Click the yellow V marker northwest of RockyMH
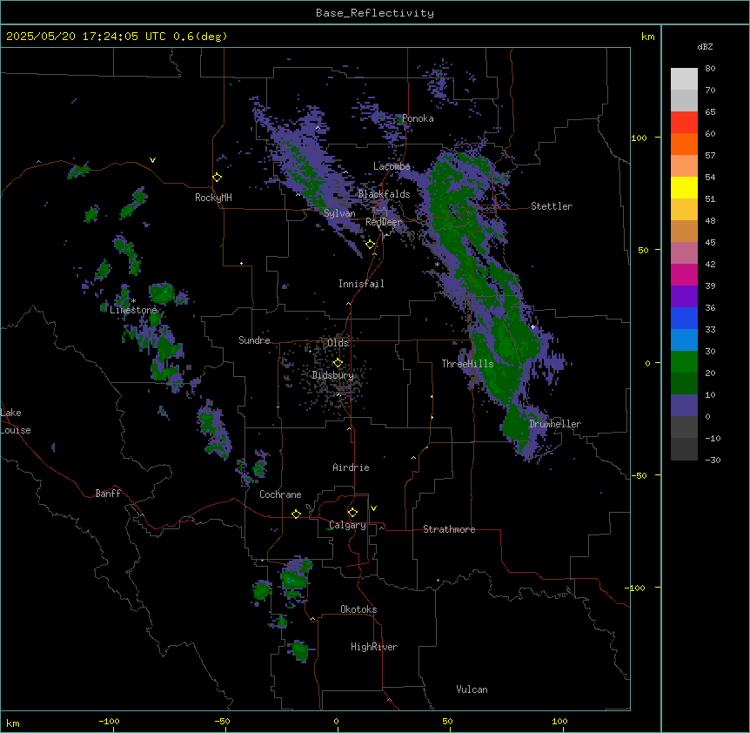The width and height of the screenshot is (750, 733). [x=152, y=160]
